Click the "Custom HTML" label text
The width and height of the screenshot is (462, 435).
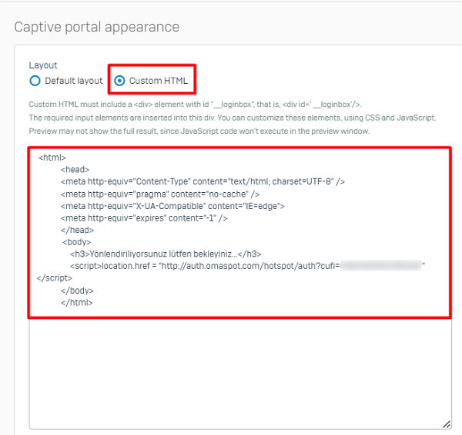pyautogui.click(x=158, y=81)
